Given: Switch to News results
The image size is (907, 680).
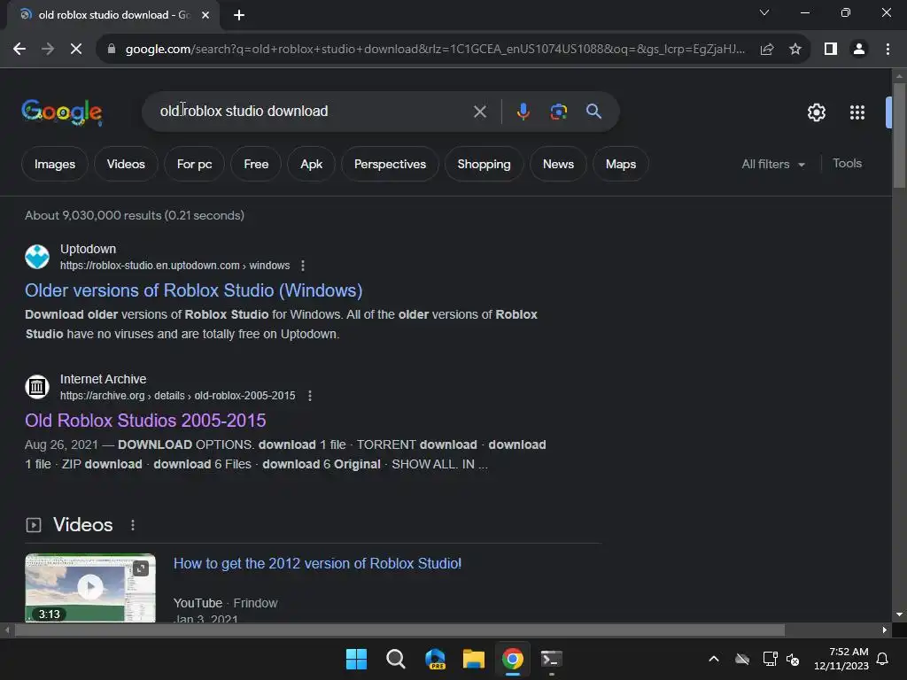Looking at the screenshot, I should point(558,164).
